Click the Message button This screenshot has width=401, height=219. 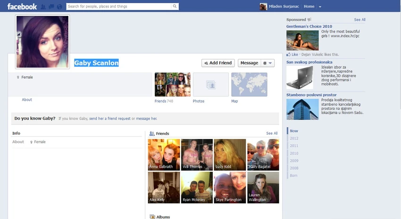(250, 63)
